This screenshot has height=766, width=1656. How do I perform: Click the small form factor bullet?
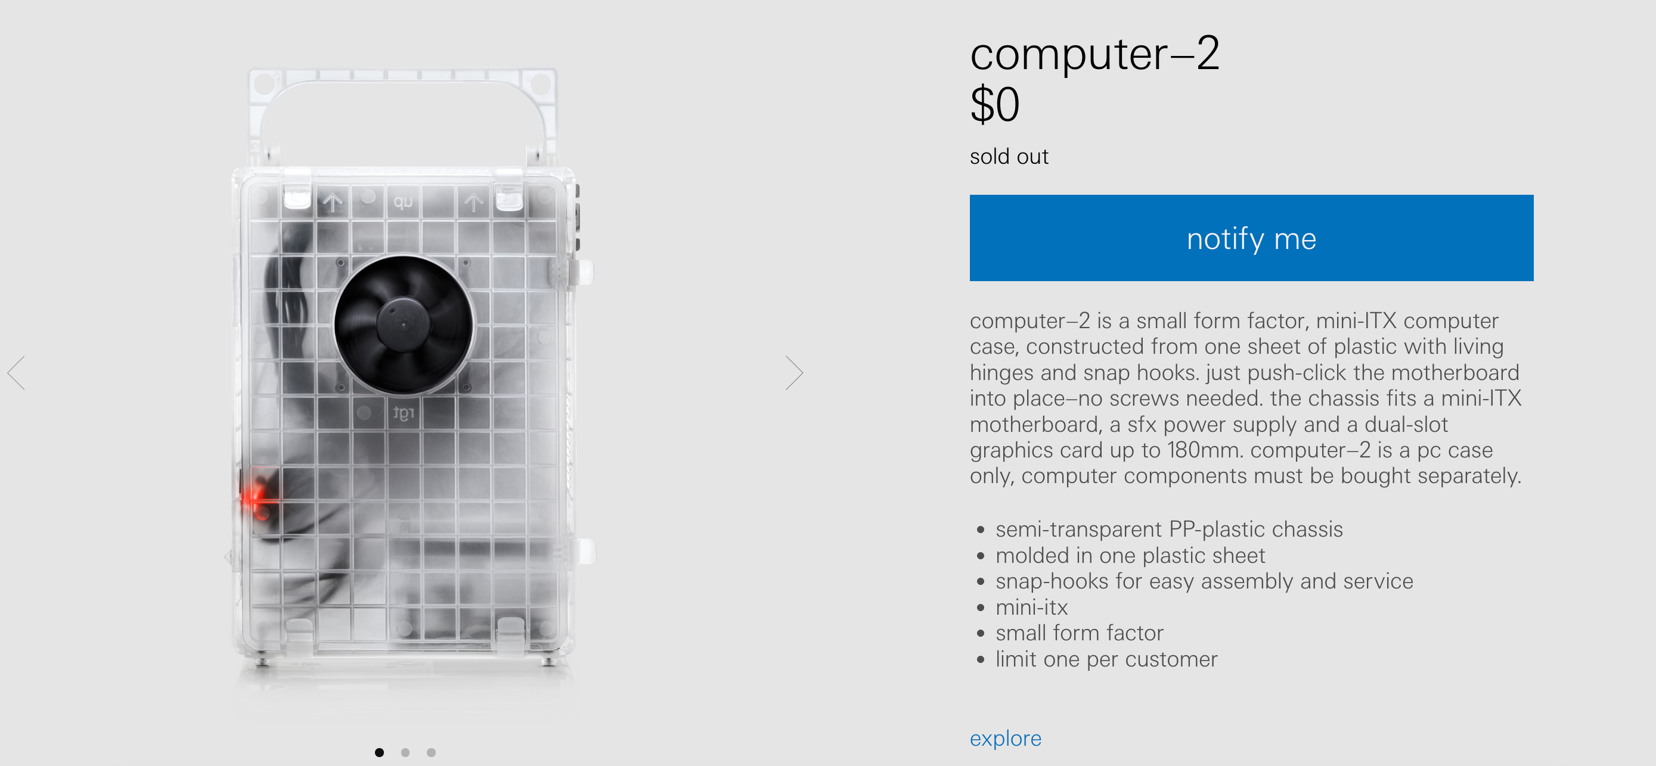pos(1080,633)
